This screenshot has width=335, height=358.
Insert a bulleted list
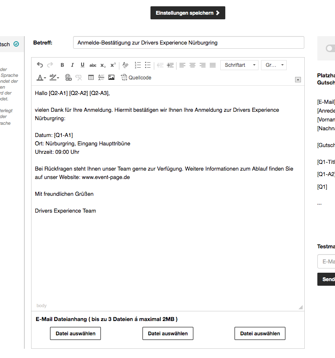tap(148, 65)
